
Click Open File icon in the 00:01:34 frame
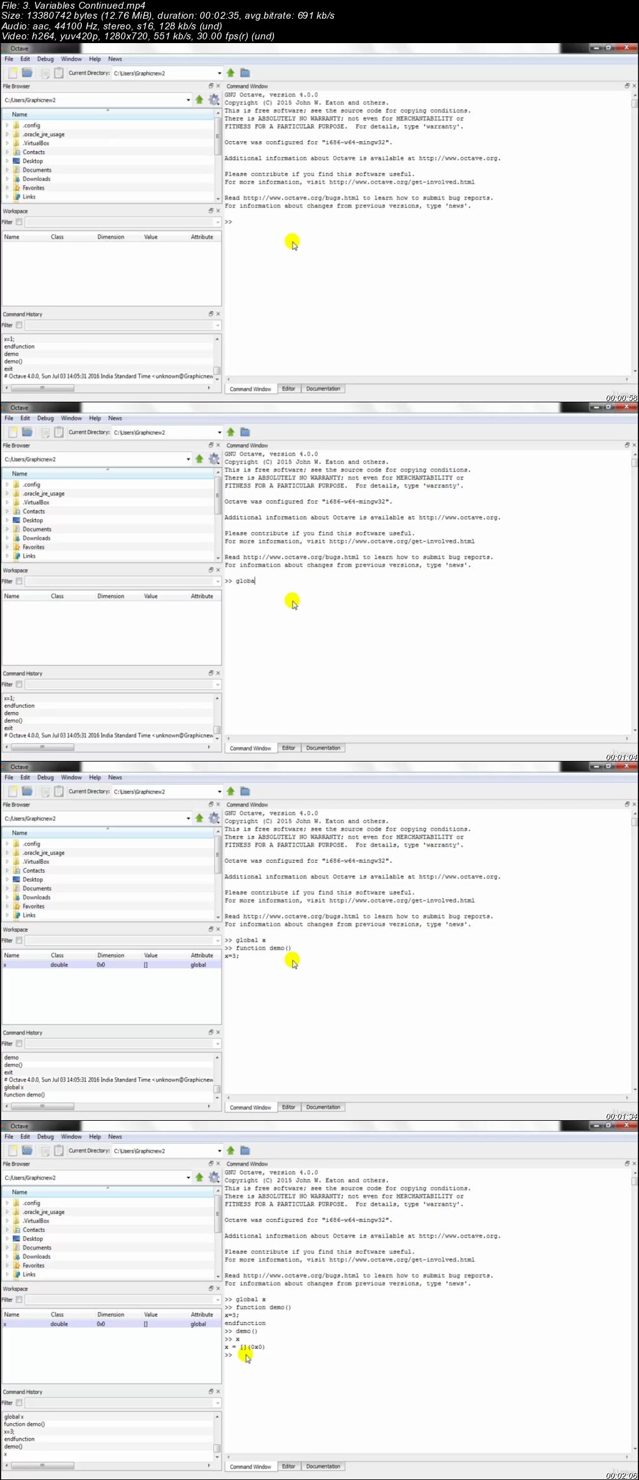point(27,792)
